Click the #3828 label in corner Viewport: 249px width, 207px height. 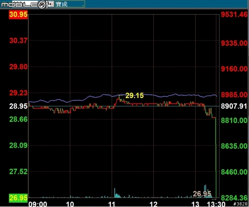click(x=240, y=204)
